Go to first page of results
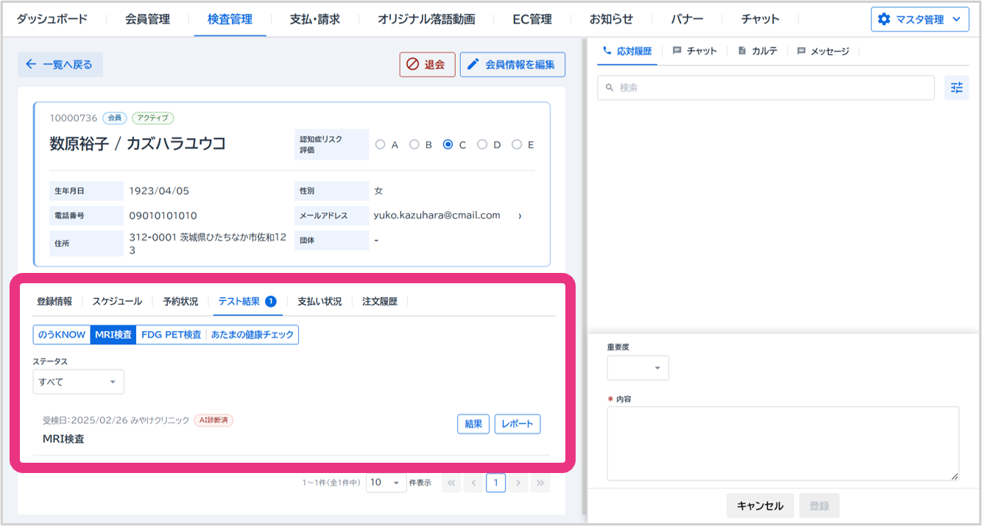Screen dimensions: 982x526 (x=451, y=483)
